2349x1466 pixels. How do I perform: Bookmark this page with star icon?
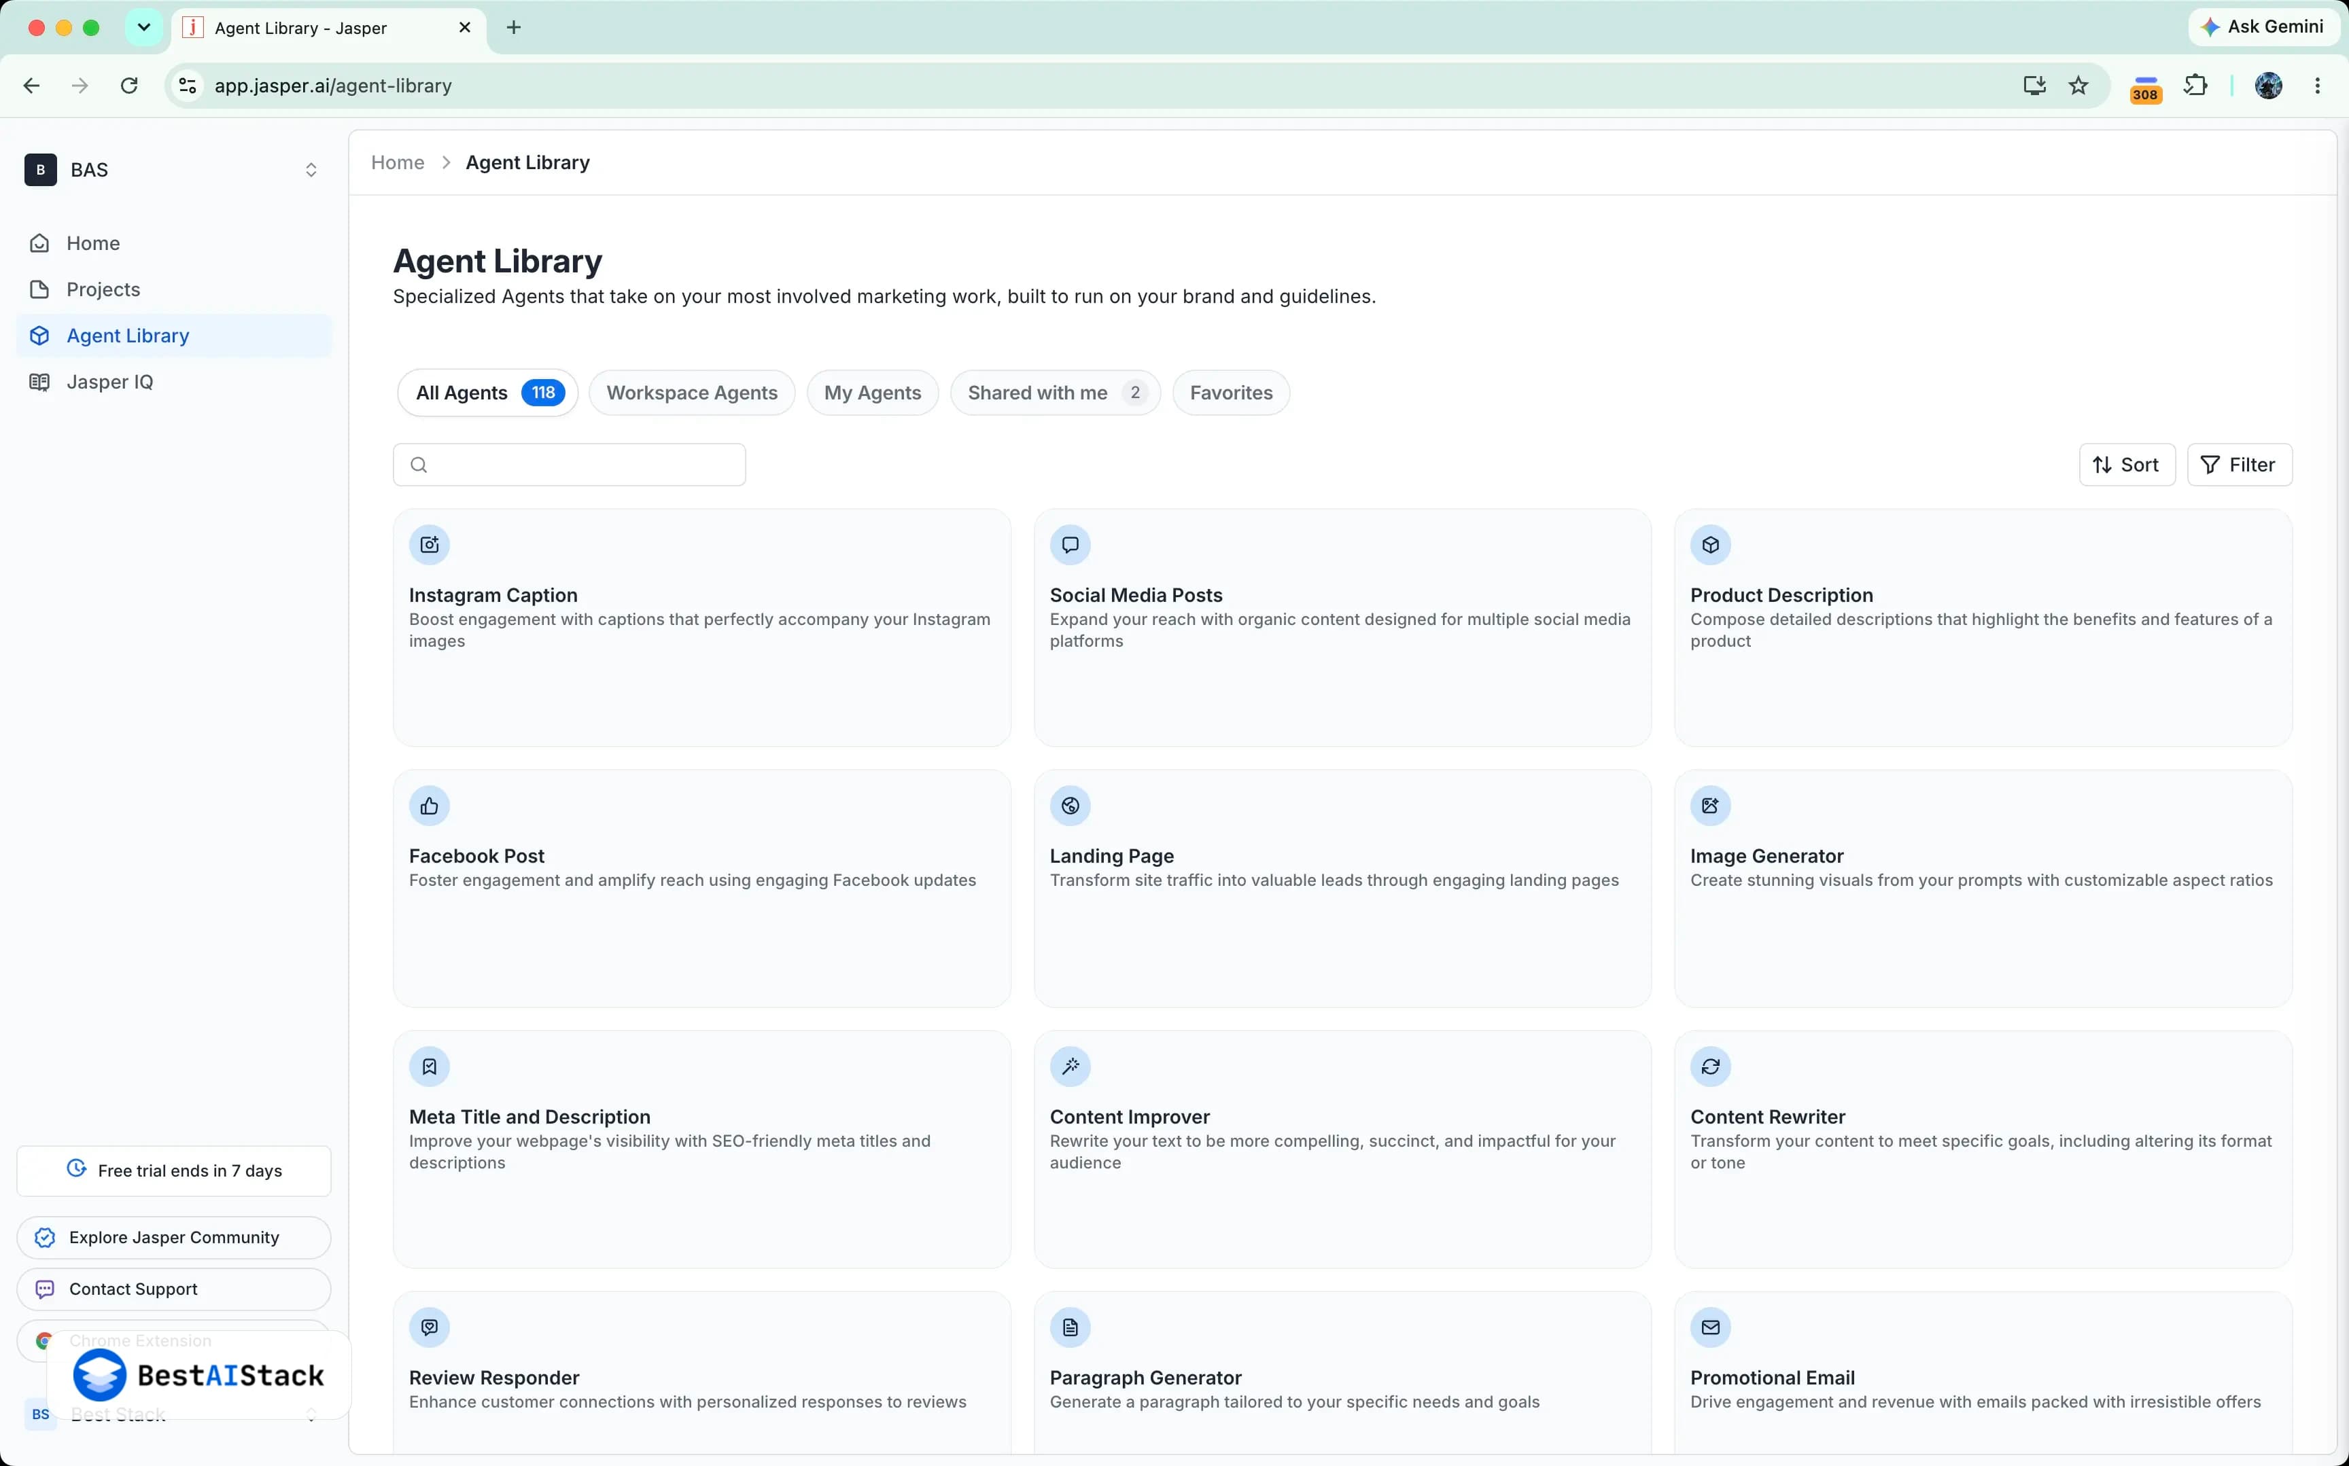pos(2078,86)
